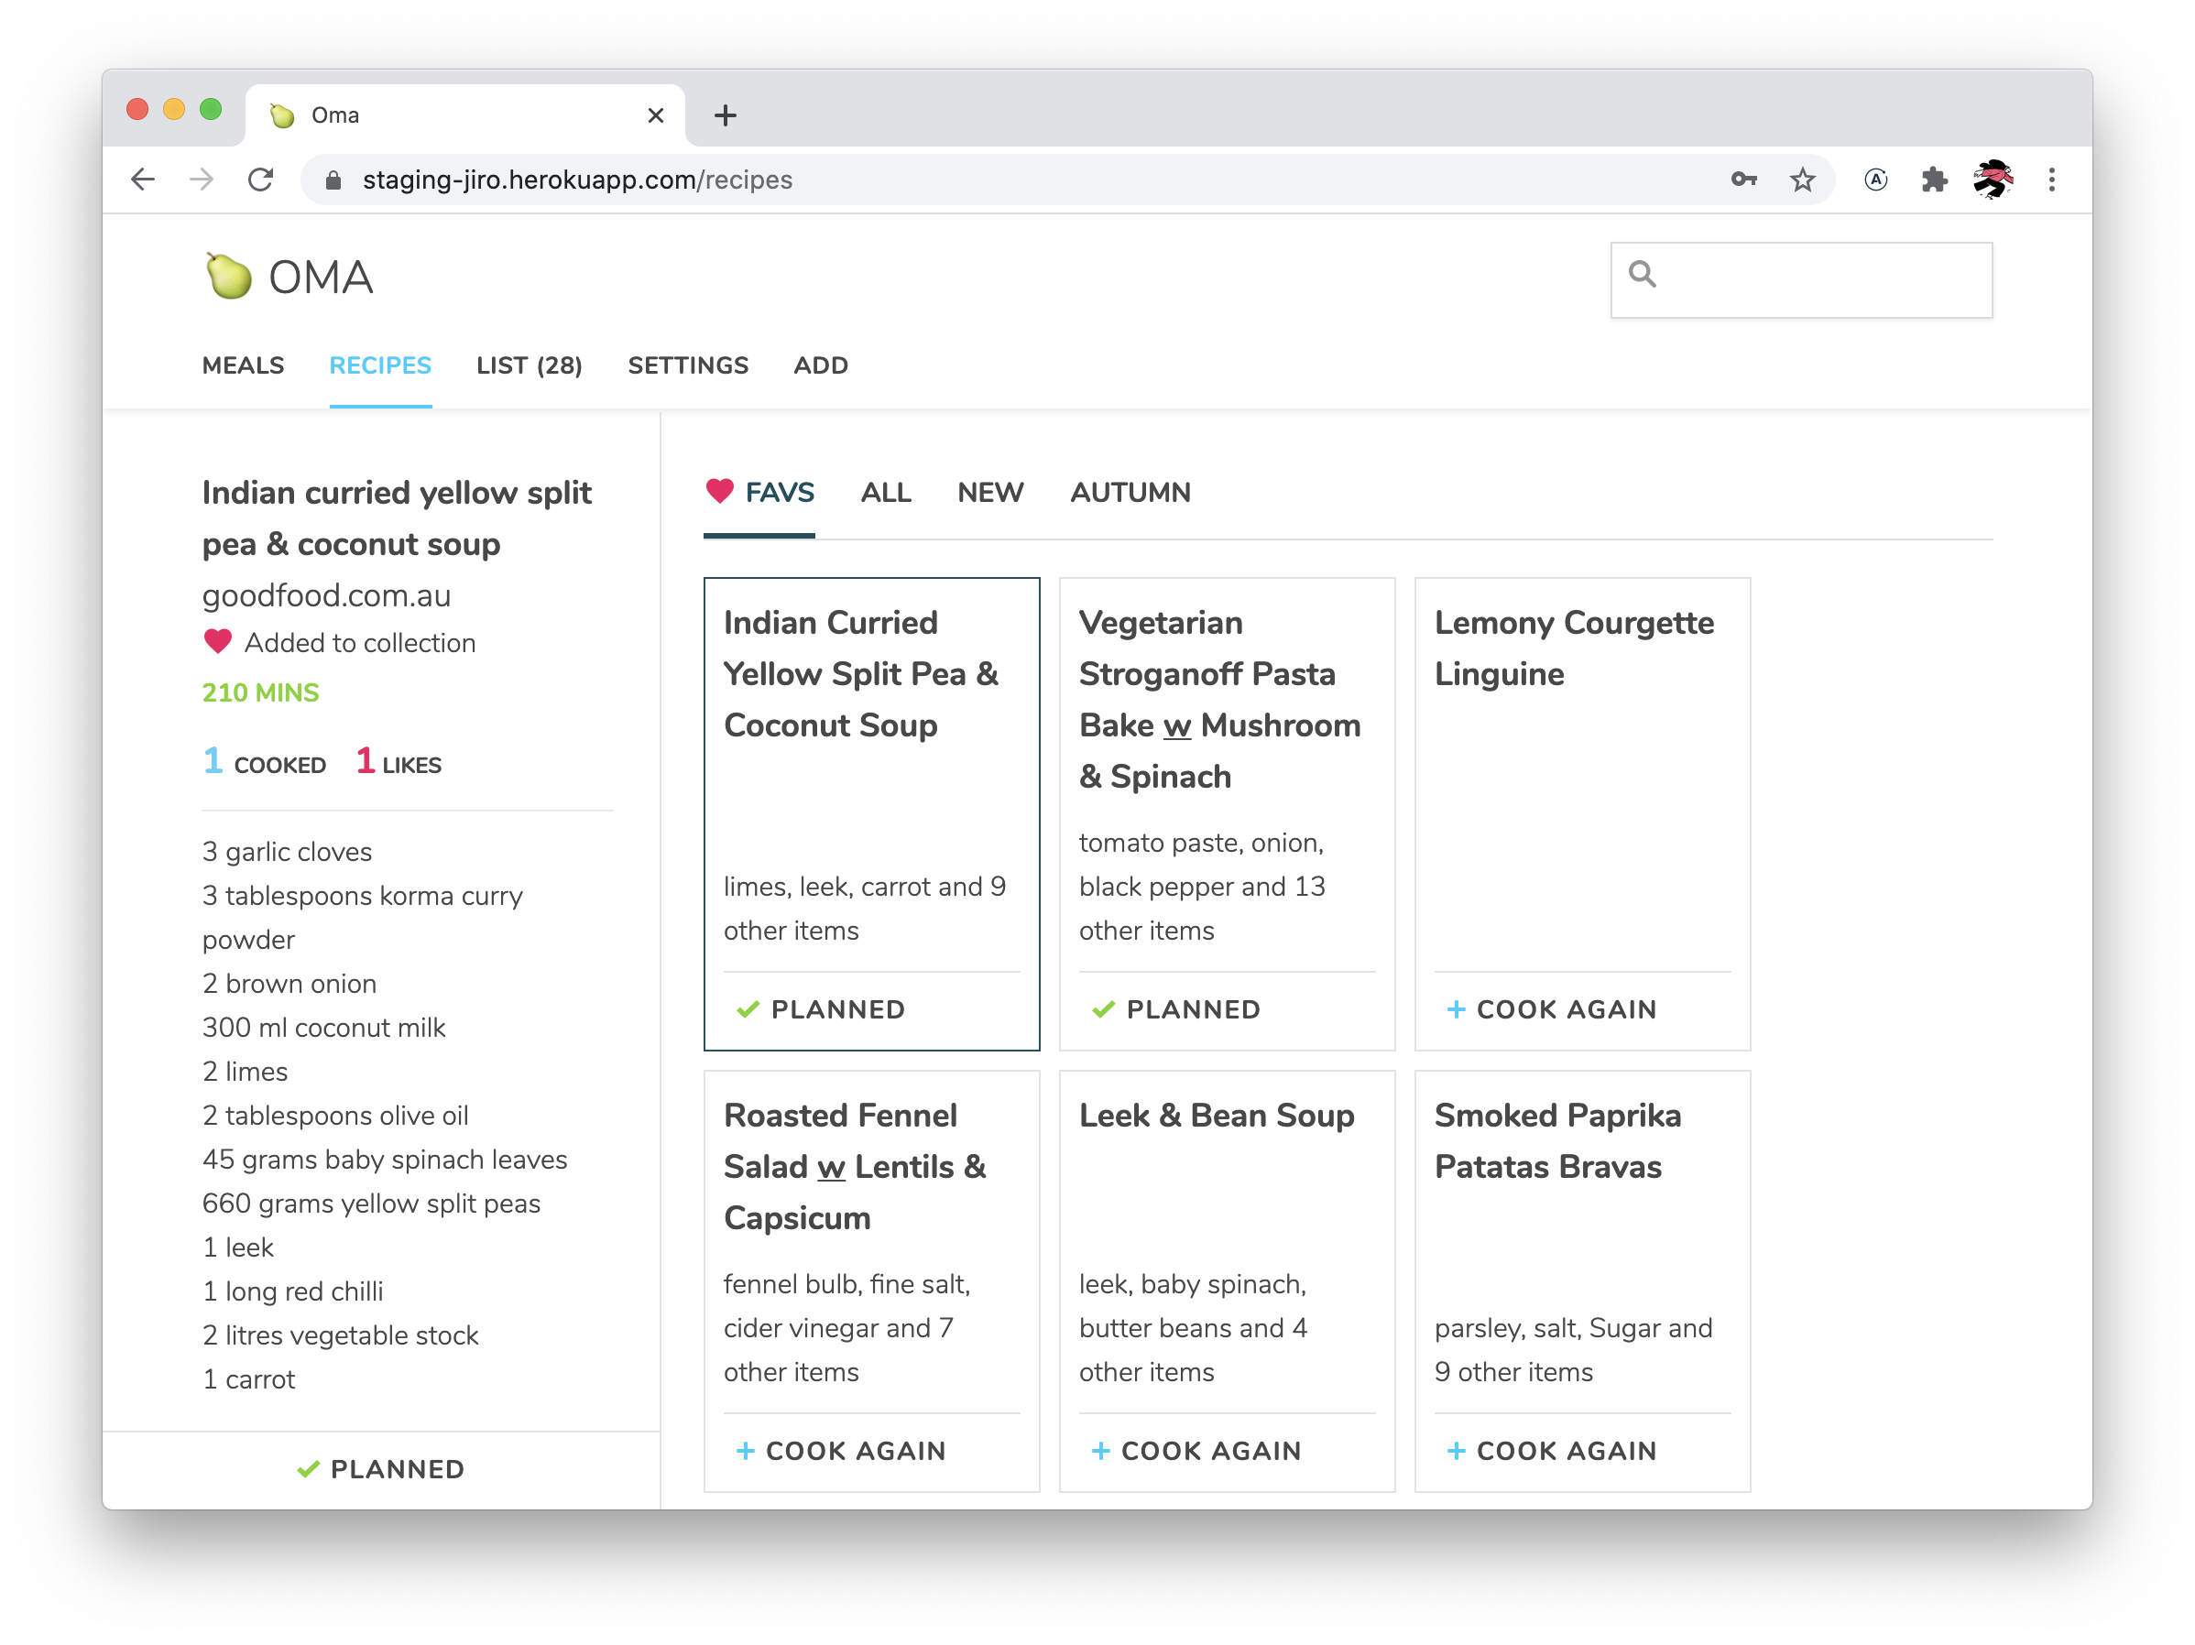Open the goodfood.com.au source link

point(326,595)
